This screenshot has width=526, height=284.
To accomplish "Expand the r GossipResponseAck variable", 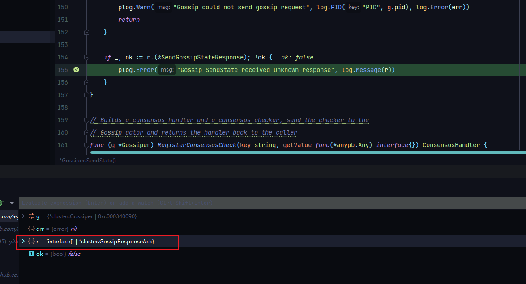I will tap(23, 241).
